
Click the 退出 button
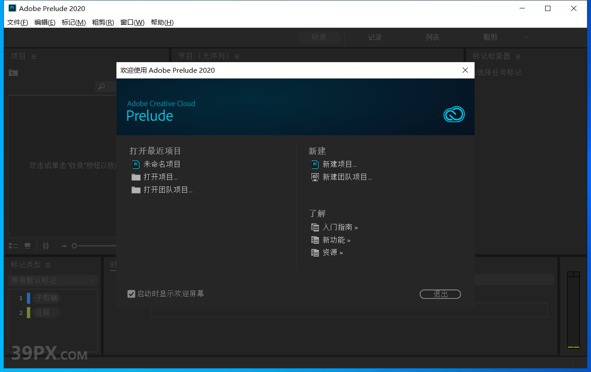(x=440, y=294)
